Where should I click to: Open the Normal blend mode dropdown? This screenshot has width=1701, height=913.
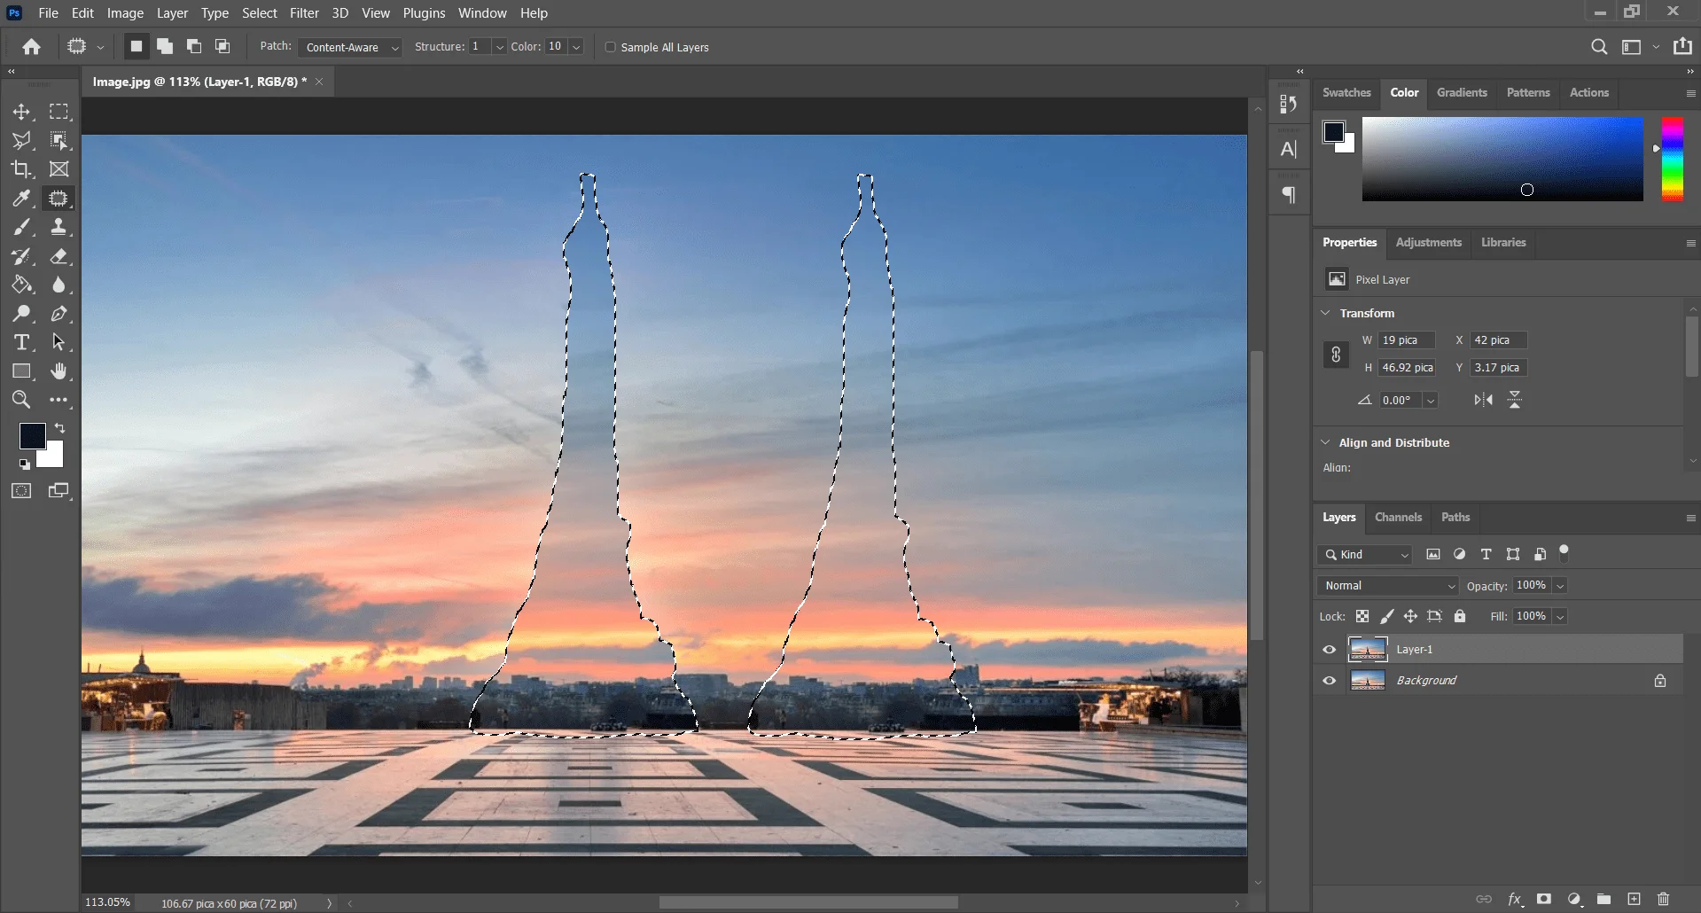[x=1387, y=586]
